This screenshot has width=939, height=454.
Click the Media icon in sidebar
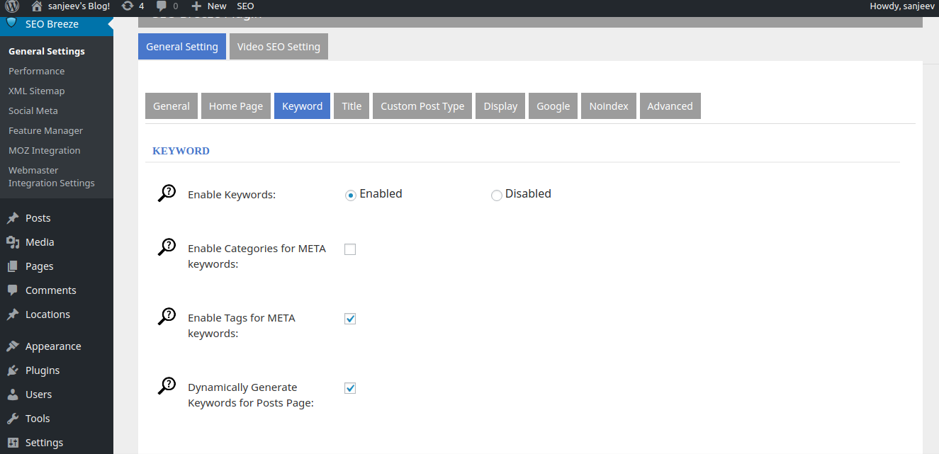pyautogui.click(x=12, y=242)
